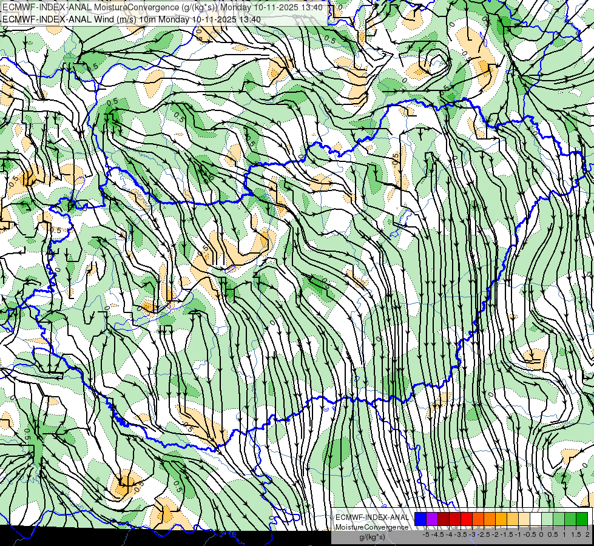Click the Wind (m/s) 10m title line

coord(132,19)
